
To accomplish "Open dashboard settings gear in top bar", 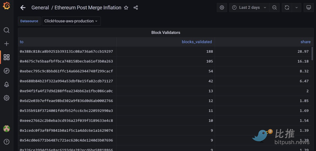I will click(222, 7).
